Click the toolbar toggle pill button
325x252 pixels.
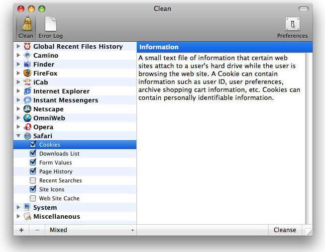pos(304,9)
